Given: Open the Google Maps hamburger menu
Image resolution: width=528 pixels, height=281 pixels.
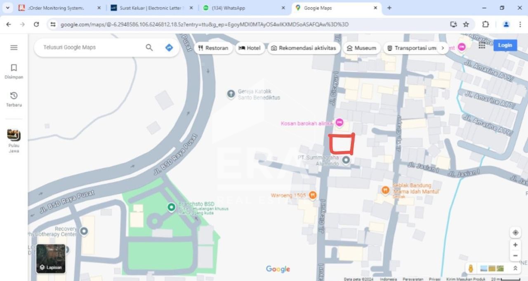Looking at the screenshot, I should point(14,47).
